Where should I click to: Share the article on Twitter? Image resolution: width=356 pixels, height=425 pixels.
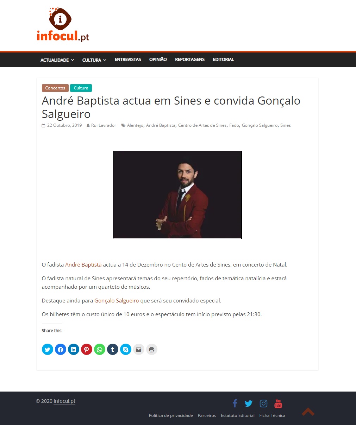(x=48, y=349)
